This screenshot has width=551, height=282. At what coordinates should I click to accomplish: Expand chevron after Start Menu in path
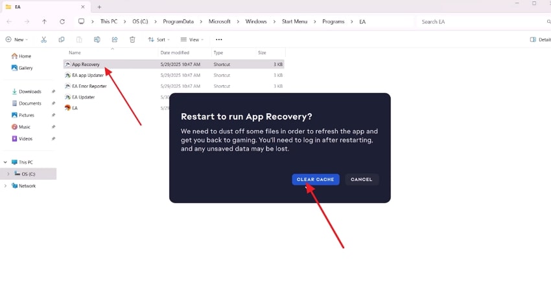(x=315, y=22)
